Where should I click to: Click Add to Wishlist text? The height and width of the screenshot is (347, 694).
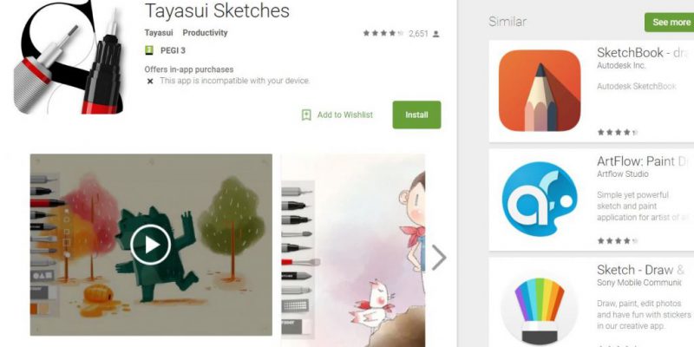[x=344, y=115]
